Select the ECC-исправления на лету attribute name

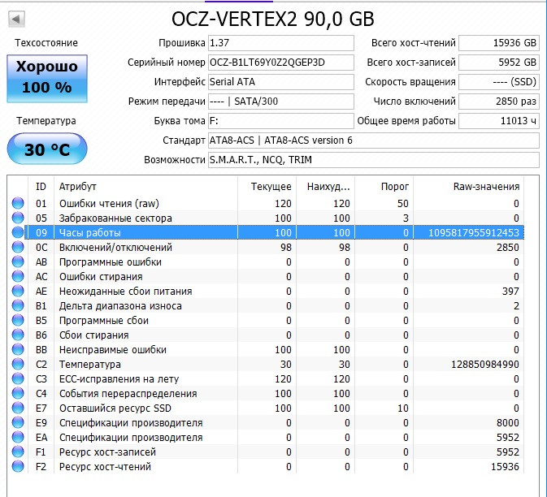[x=119, y=379]
